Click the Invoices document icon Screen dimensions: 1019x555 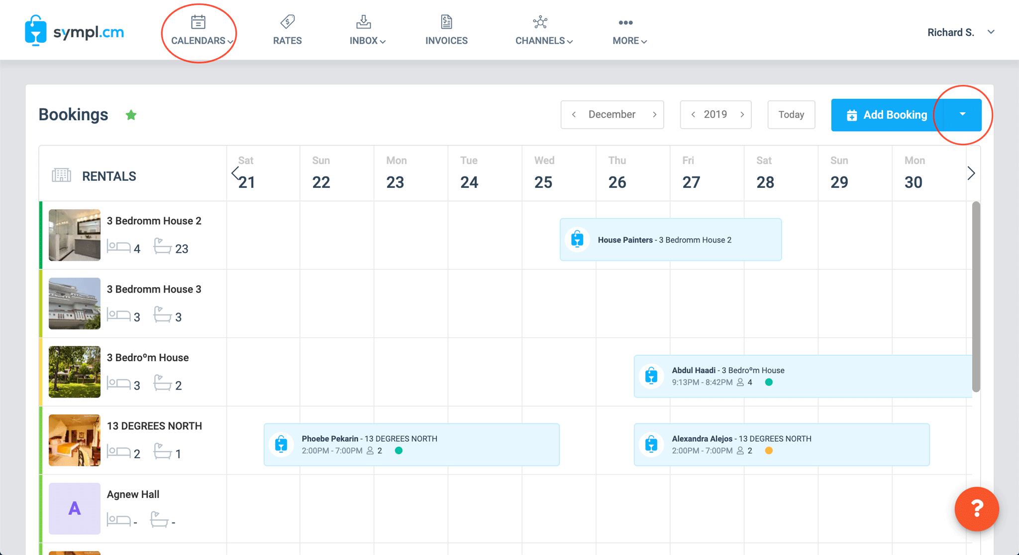pos(446,22)
